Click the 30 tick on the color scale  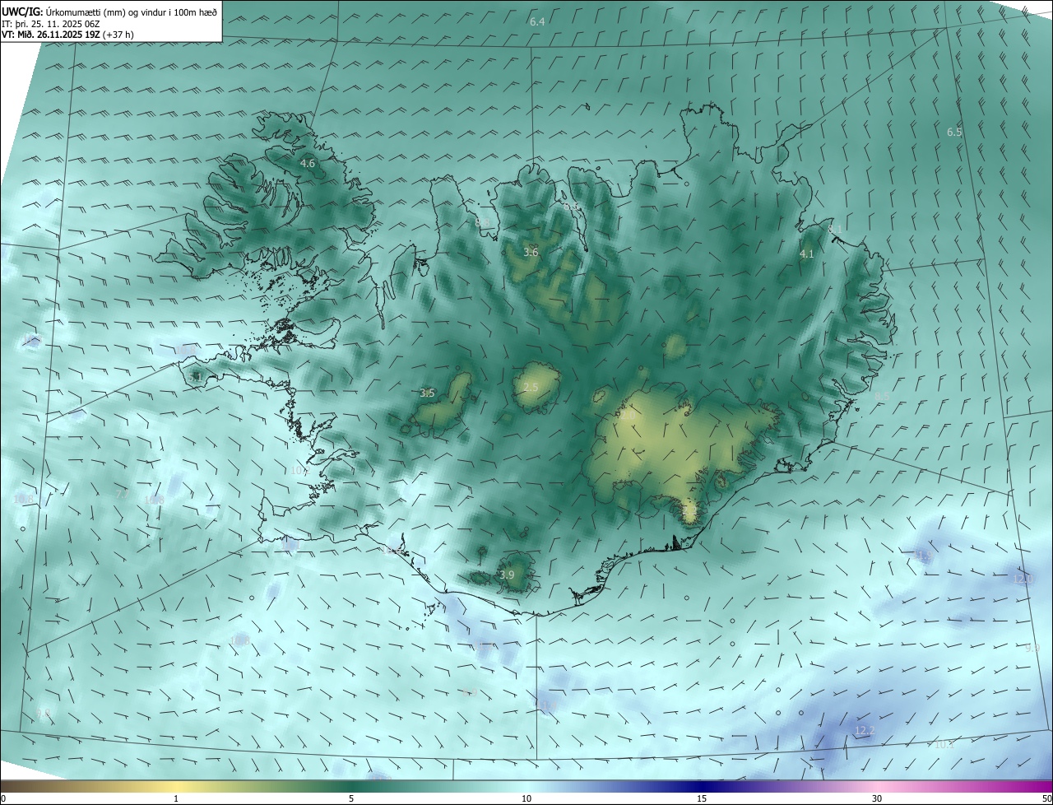877,798
